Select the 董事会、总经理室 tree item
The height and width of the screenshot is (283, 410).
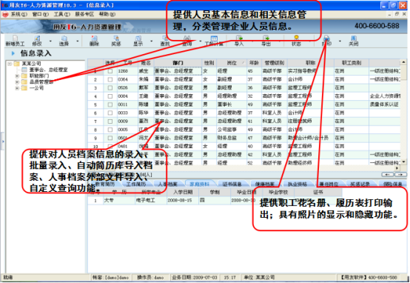coord(48,70)
